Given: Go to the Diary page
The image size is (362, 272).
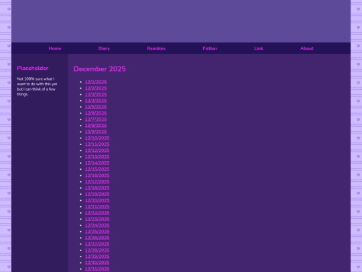Looking at the screenshot, I should [104, 48].
